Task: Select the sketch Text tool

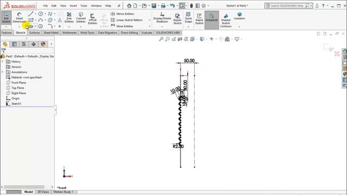Action: coord(60,20)
